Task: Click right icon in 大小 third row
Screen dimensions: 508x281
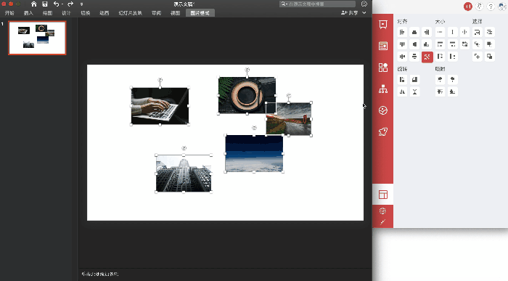Action: point(452,57)
